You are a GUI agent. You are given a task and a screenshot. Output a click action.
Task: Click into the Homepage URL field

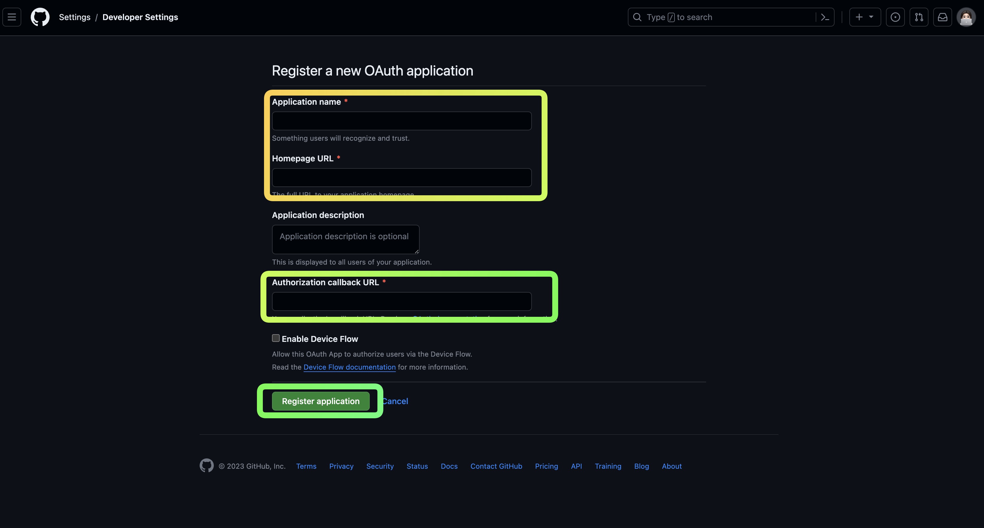pos(401,177)
